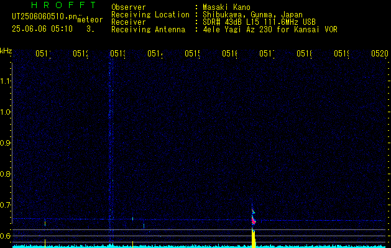Click the 0517 time axis marker
This screenshot has width=391, height=248.
pos(267,54)
